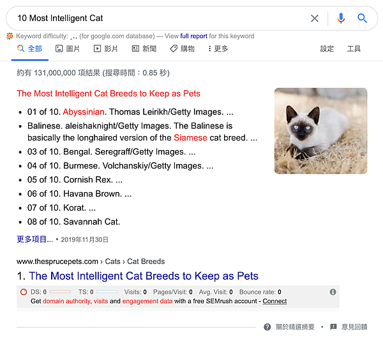Click the TS score bar
Screen dimensions: 383x341
[x=107, y=292]
